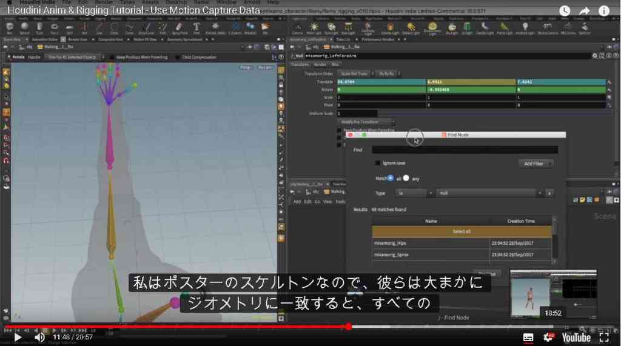Select the Sphere shelf tool
621x346 pixels.
tap(24, 28)
